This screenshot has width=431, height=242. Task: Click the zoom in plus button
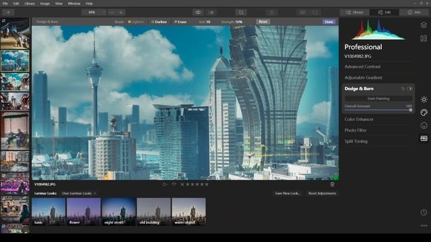[121, 12]
